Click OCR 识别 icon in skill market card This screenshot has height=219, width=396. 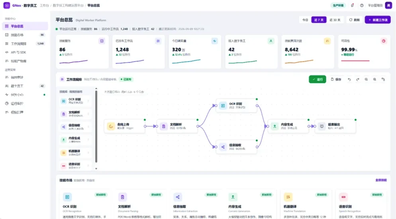[x=67, y=197]
